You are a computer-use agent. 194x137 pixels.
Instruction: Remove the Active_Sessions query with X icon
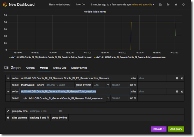tap(182, 78)
